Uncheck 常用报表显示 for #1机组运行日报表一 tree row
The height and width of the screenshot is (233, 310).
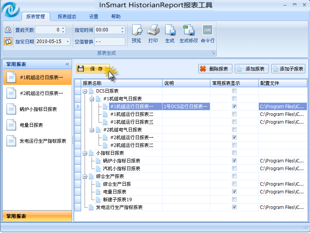234,106
